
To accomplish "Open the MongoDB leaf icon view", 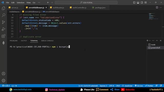I will click(x=3, y=43).
